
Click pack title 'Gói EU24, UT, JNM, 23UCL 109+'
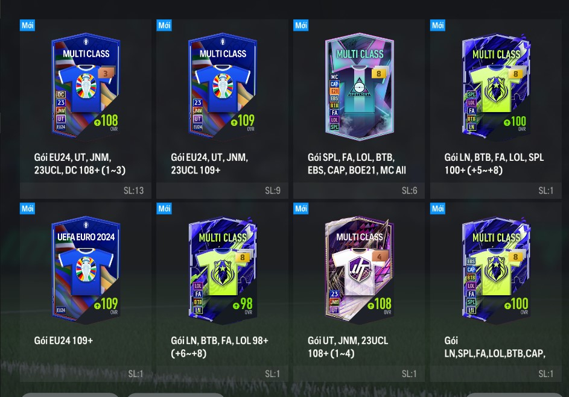pos(209,164)
